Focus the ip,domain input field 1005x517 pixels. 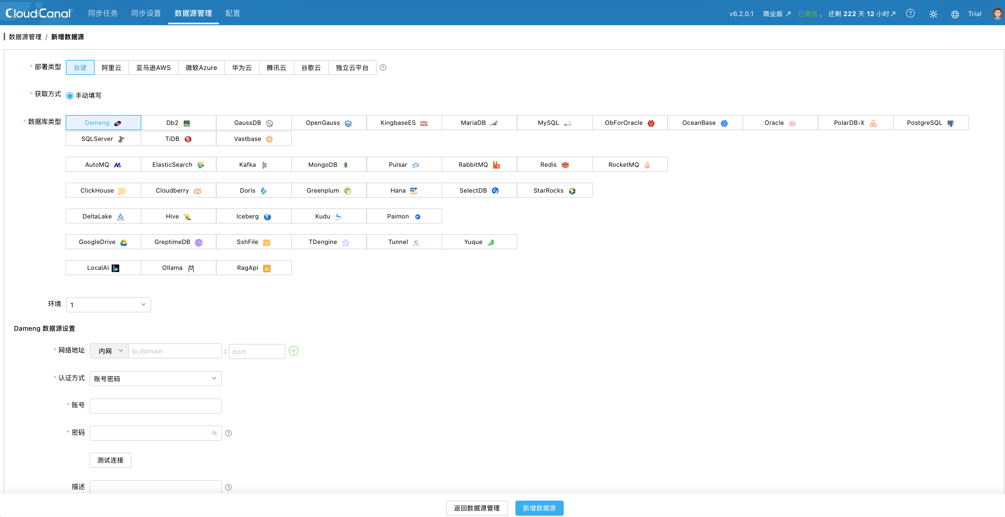pyautogui.click(x=175, y=351)
